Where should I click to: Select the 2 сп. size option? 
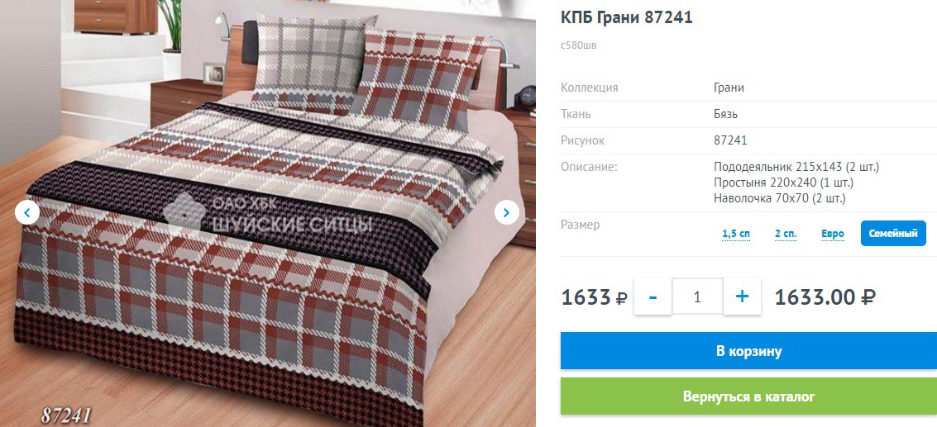(x=785, y=234)
